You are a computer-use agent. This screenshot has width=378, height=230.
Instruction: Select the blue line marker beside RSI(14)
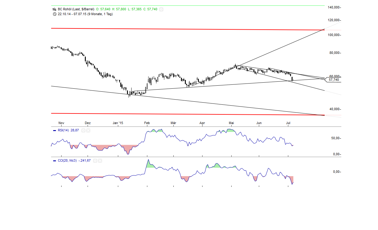55,130
